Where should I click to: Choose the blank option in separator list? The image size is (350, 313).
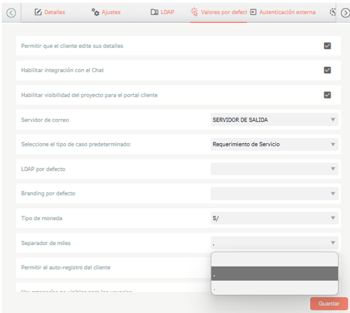[274, 260]
